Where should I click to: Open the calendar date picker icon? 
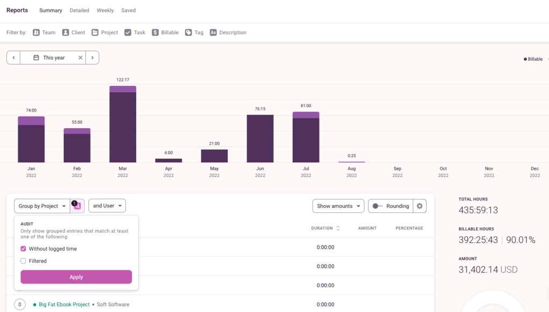[x=35, y=57]
